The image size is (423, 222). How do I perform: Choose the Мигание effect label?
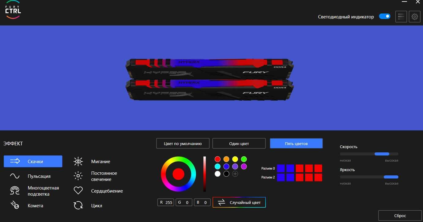101,162
